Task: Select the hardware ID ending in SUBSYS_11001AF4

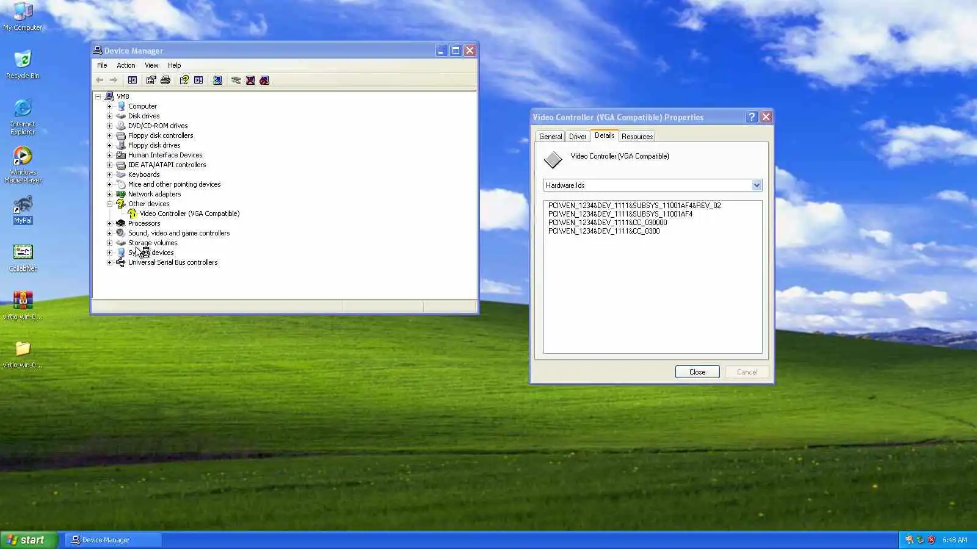Action: coord(620,214)
